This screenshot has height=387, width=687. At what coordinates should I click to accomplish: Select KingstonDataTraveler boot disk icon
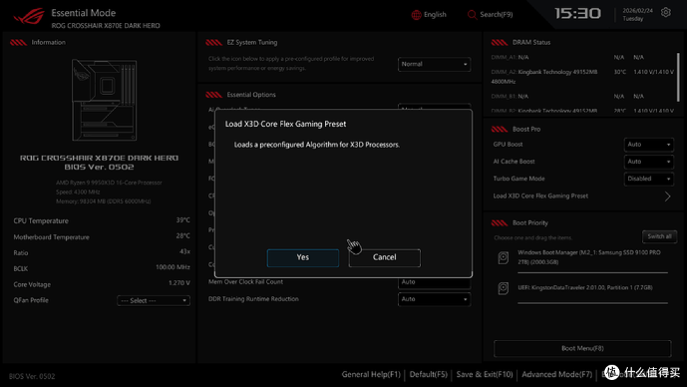click(x=503, y=288)
